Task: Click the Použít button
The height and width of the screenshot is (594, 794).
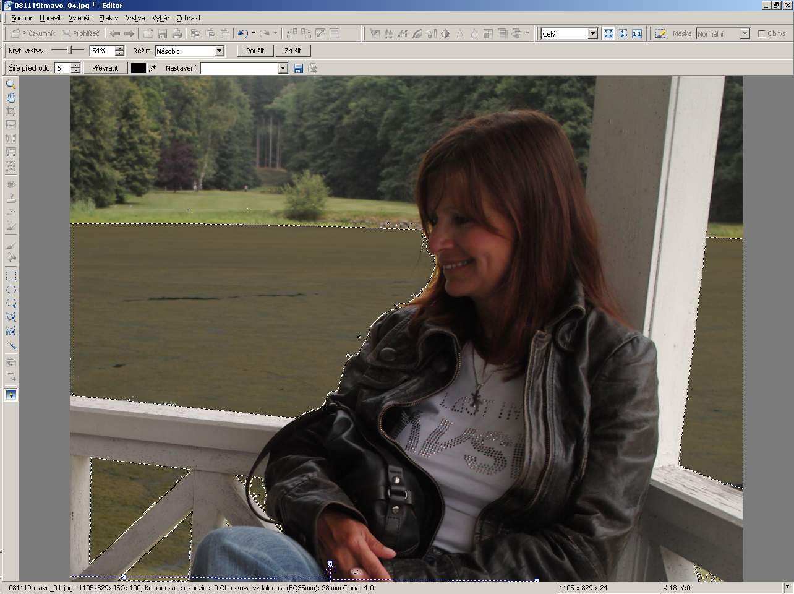Action: pyautogui.click(x=255, y=51)
